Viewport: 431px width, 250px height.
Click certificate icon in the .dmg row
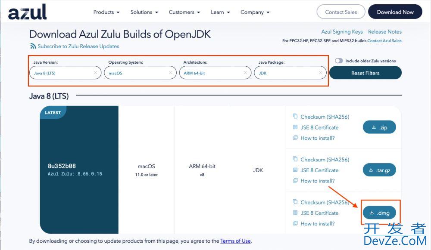coord(295,213)
